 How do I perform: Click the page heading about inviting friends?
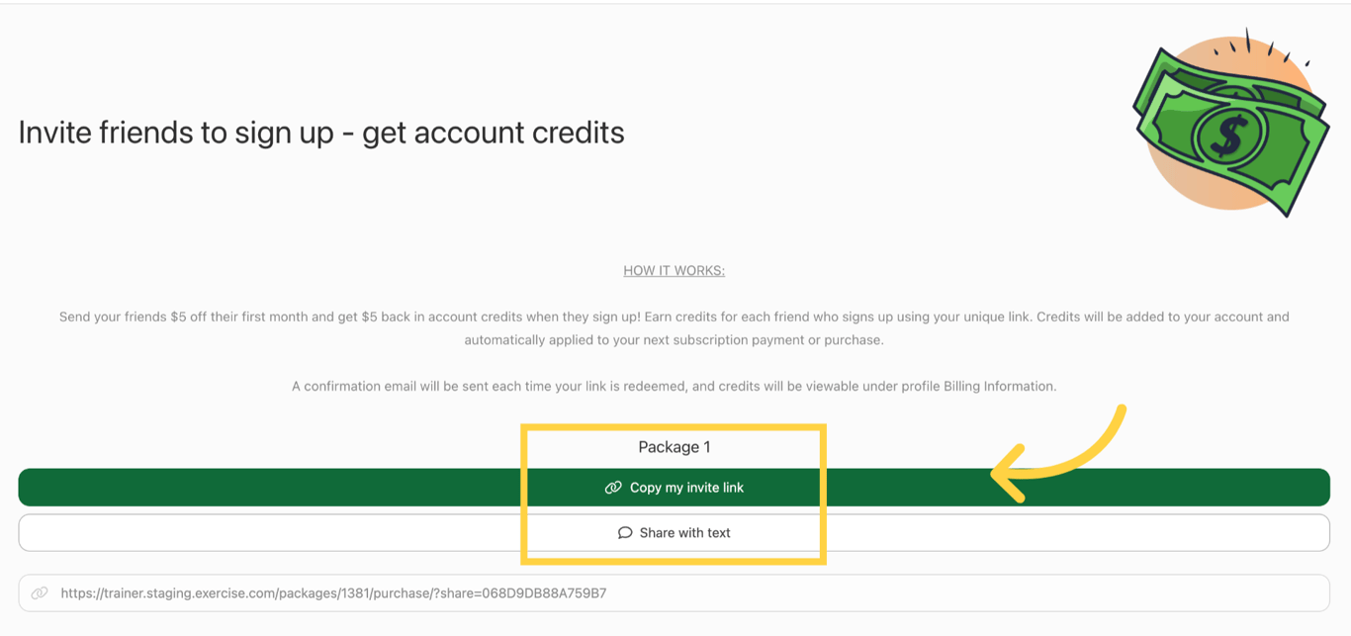click(320, 132)
